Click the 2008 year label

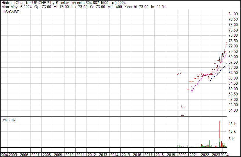tap(46, 155)
